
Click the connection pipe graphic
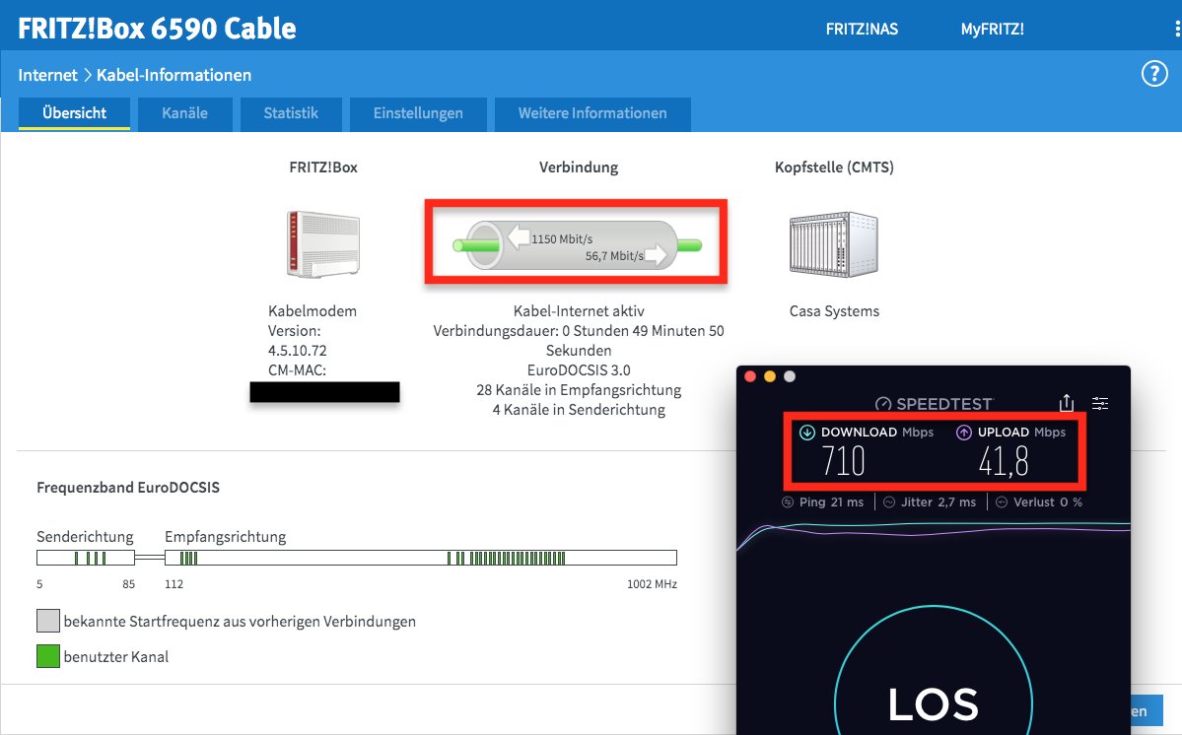coord(577,244)
